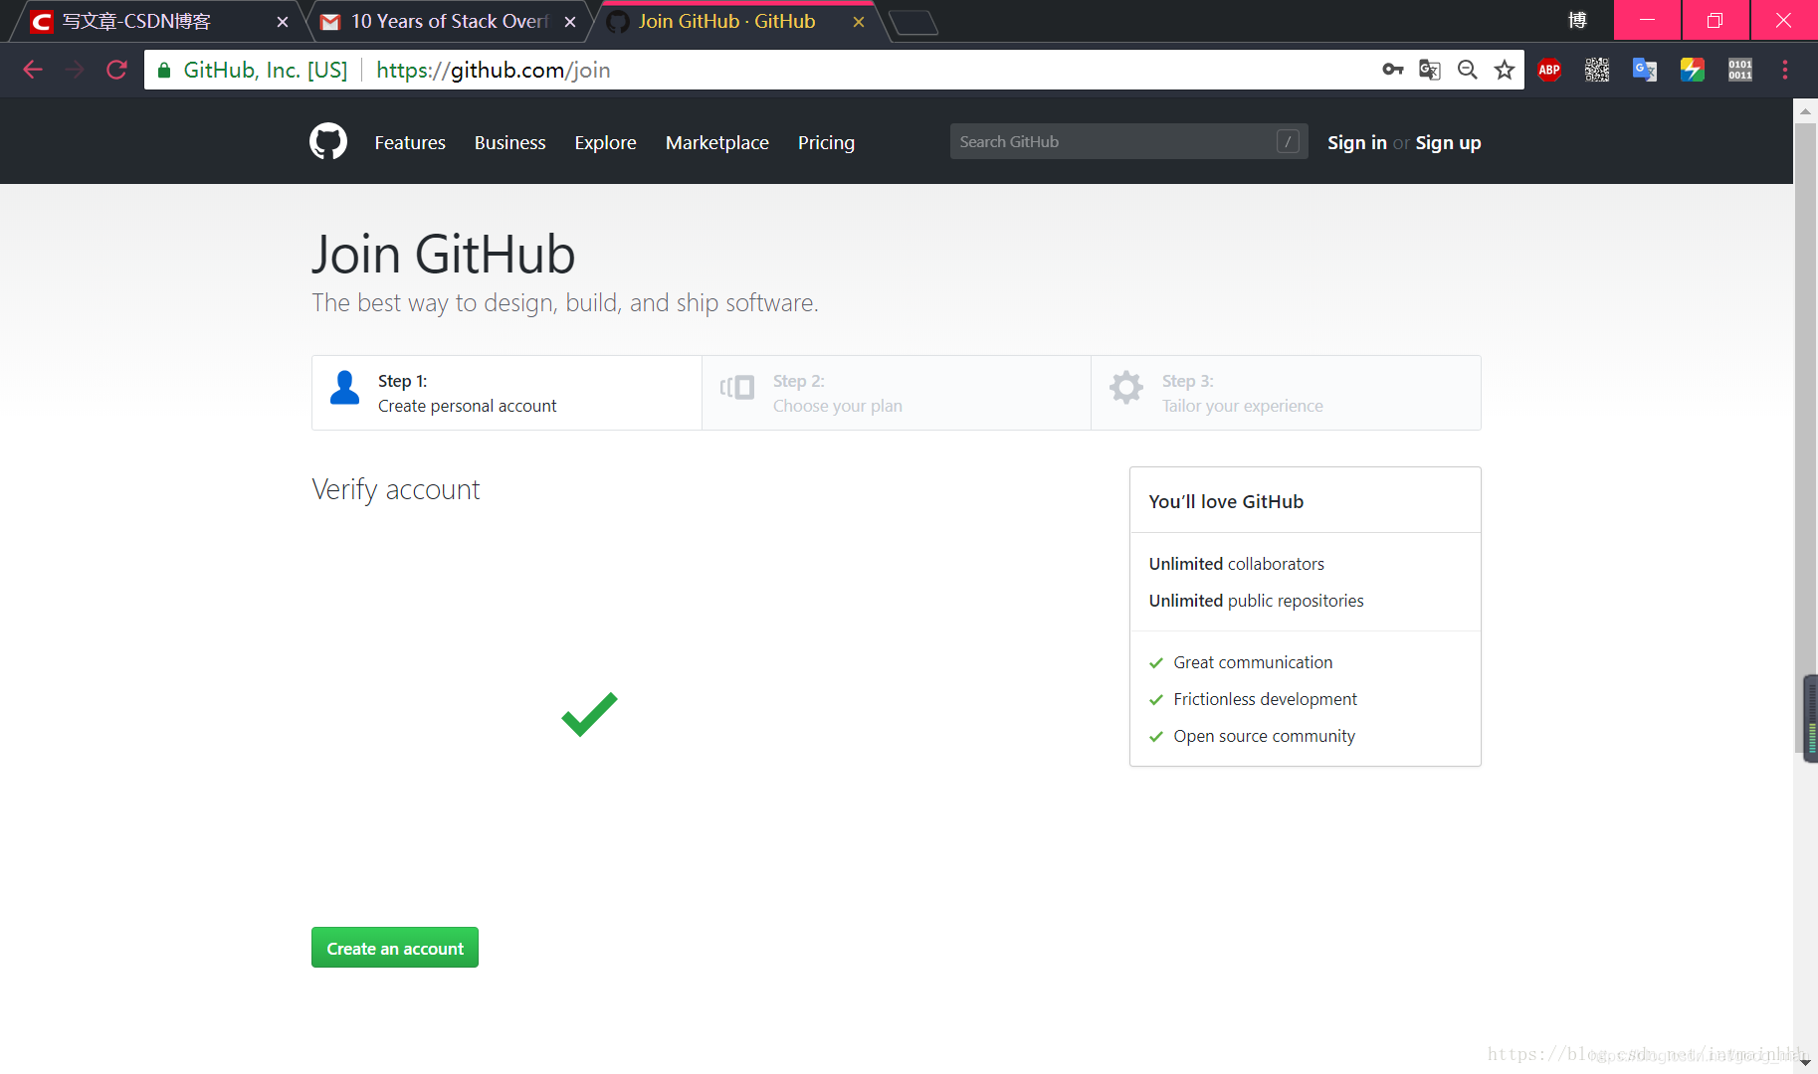Open the colorful lightning bolt extension icon

click(x=1693, y=70)
